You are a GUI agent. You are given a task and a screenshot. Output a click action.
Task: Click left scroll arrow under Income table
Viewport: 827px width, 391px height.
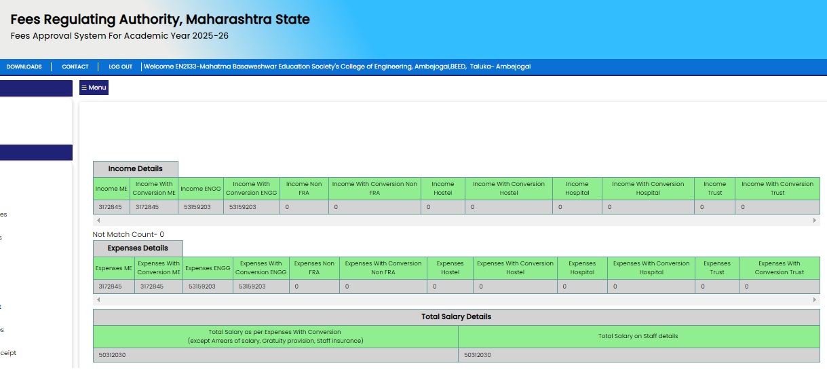tap(98, 221)
